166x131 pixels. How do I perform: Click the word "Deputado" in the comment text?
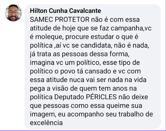[69, 97]
